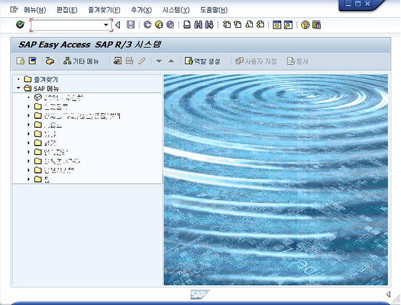
Task: Open the Customize Local Layout icon
Action: [316, 25]
